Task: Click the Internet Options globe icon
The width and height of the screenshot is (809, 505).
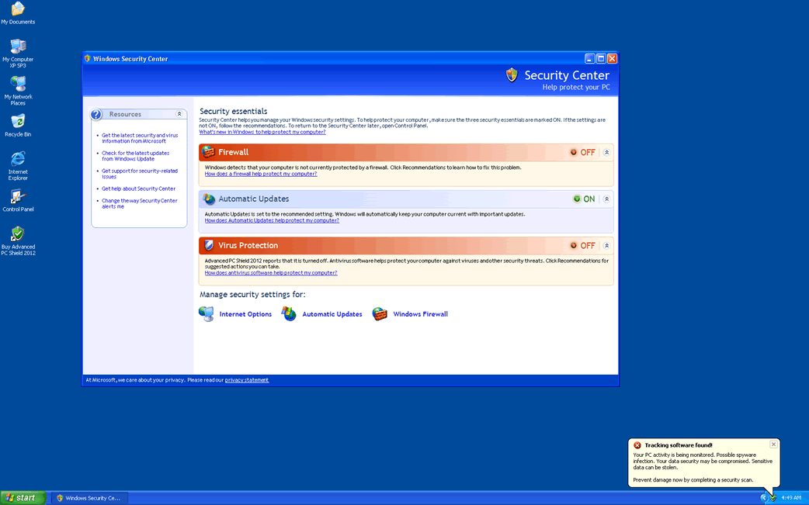Action: (x=207, y=314)
